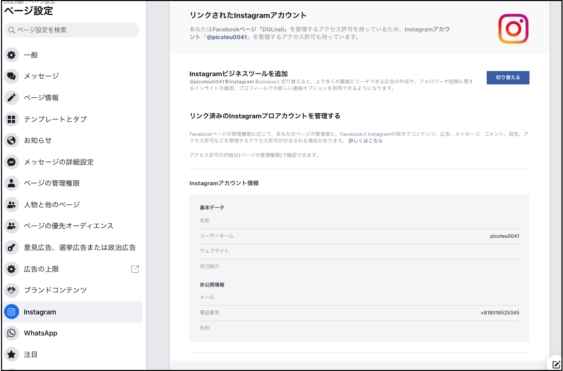Click the Messenger icon for メッセージの詳細設定
This screenshot has width=563, height=371.
tap(11, 162)
